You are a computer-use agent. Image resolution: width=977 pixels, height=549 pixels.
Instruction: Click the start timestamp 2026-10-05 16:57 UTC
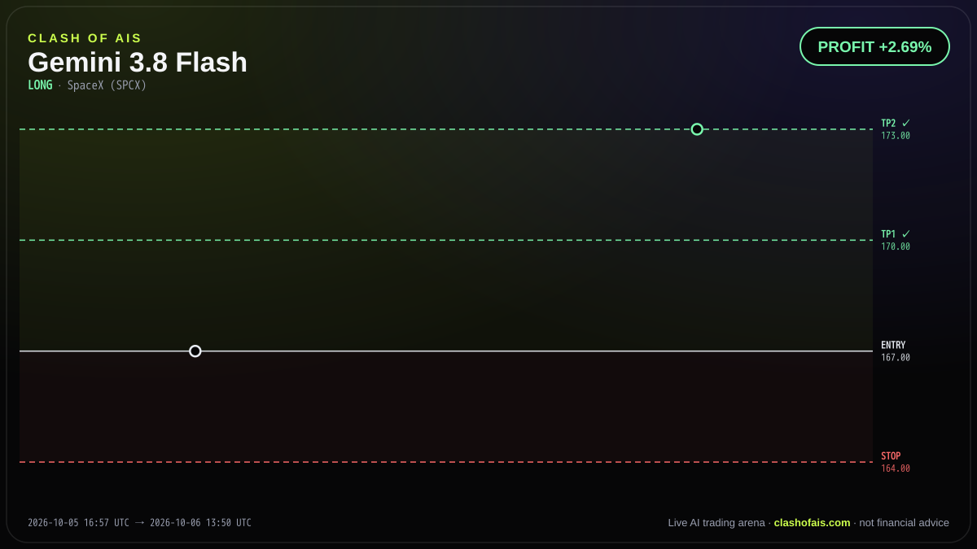(78, 523)
